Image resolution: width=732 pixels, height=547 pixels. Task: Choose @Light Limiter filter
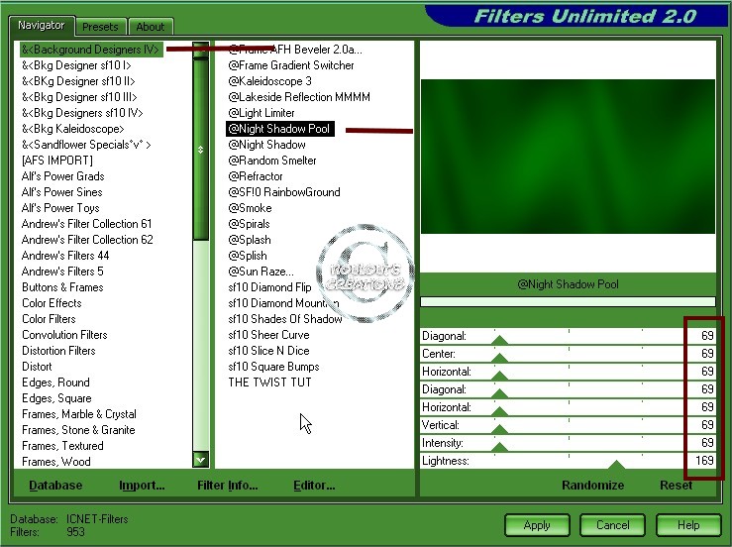tap(261, 113)
